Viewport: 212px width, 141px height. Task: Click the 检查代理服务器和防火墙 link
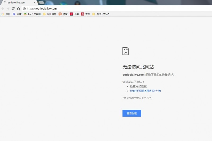(x=145, y=91)
